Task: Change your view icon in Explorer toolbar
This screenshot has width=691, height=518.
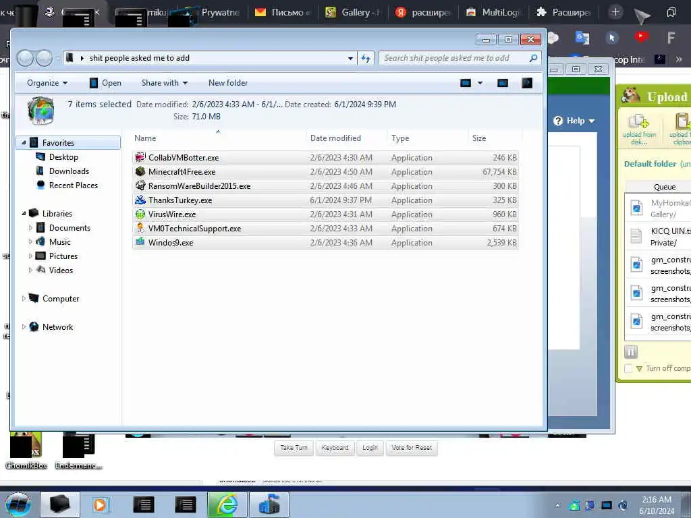Action: click(x=466, y=83)
